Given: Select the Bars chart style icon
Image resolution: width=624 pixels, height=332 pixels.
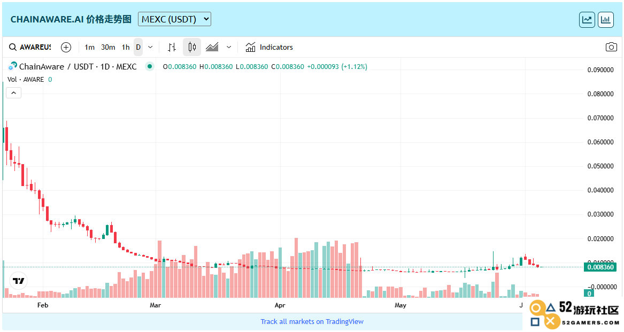Looking at the screenshot, I should [172, 48].
